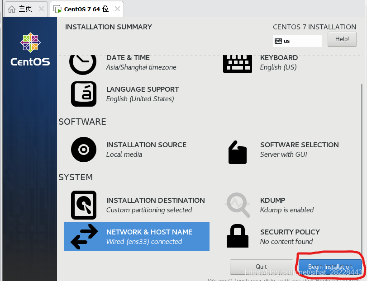Open DATE & TIME settings label

128,58
